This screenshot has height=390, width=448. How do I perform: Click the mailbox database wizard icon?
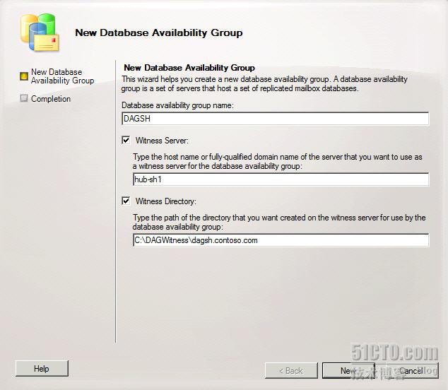(40, 32)
